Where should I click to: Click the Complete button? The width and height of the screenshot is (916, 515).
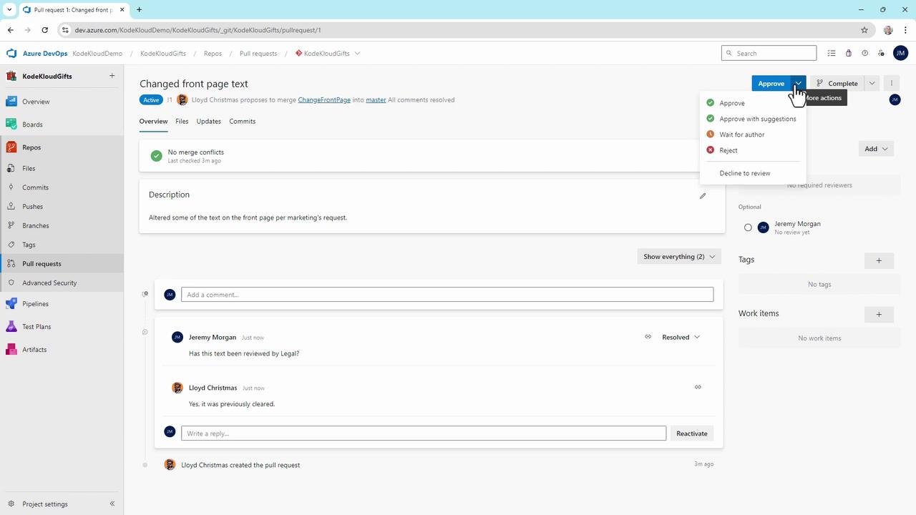pyautogui.click(x=837, y=84)
